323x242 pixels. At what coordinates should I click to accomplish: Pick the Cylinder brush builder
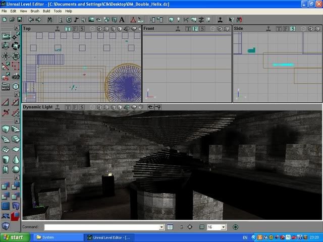pyautogui.click(x=6, y=159)
